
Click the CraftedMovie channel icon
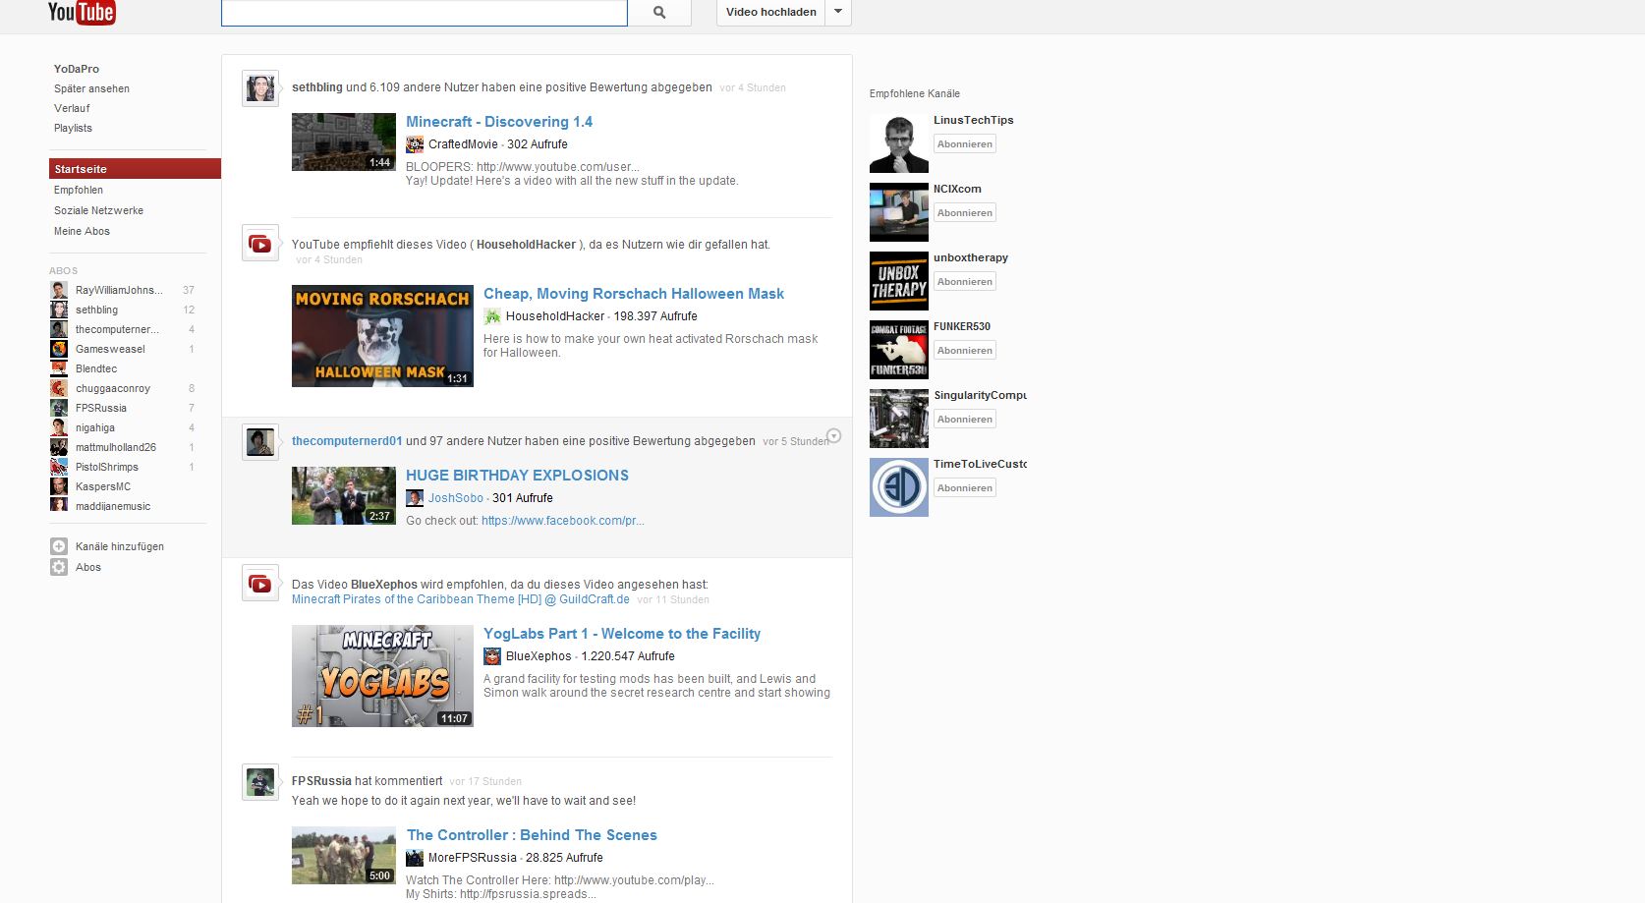(x=415, y=144)
